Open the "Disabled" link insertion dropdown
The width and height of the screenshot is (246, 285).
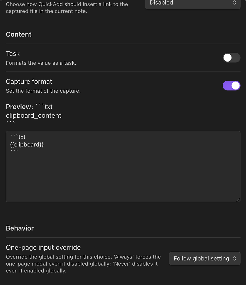pos(192,3)
